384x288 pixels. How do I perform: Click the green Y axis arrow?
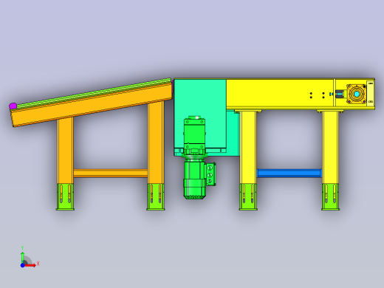tap(22, 257)
